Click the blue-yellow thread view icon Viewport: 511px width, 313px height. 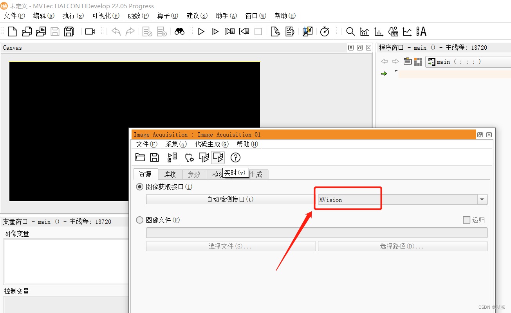[x=307, y=32]
